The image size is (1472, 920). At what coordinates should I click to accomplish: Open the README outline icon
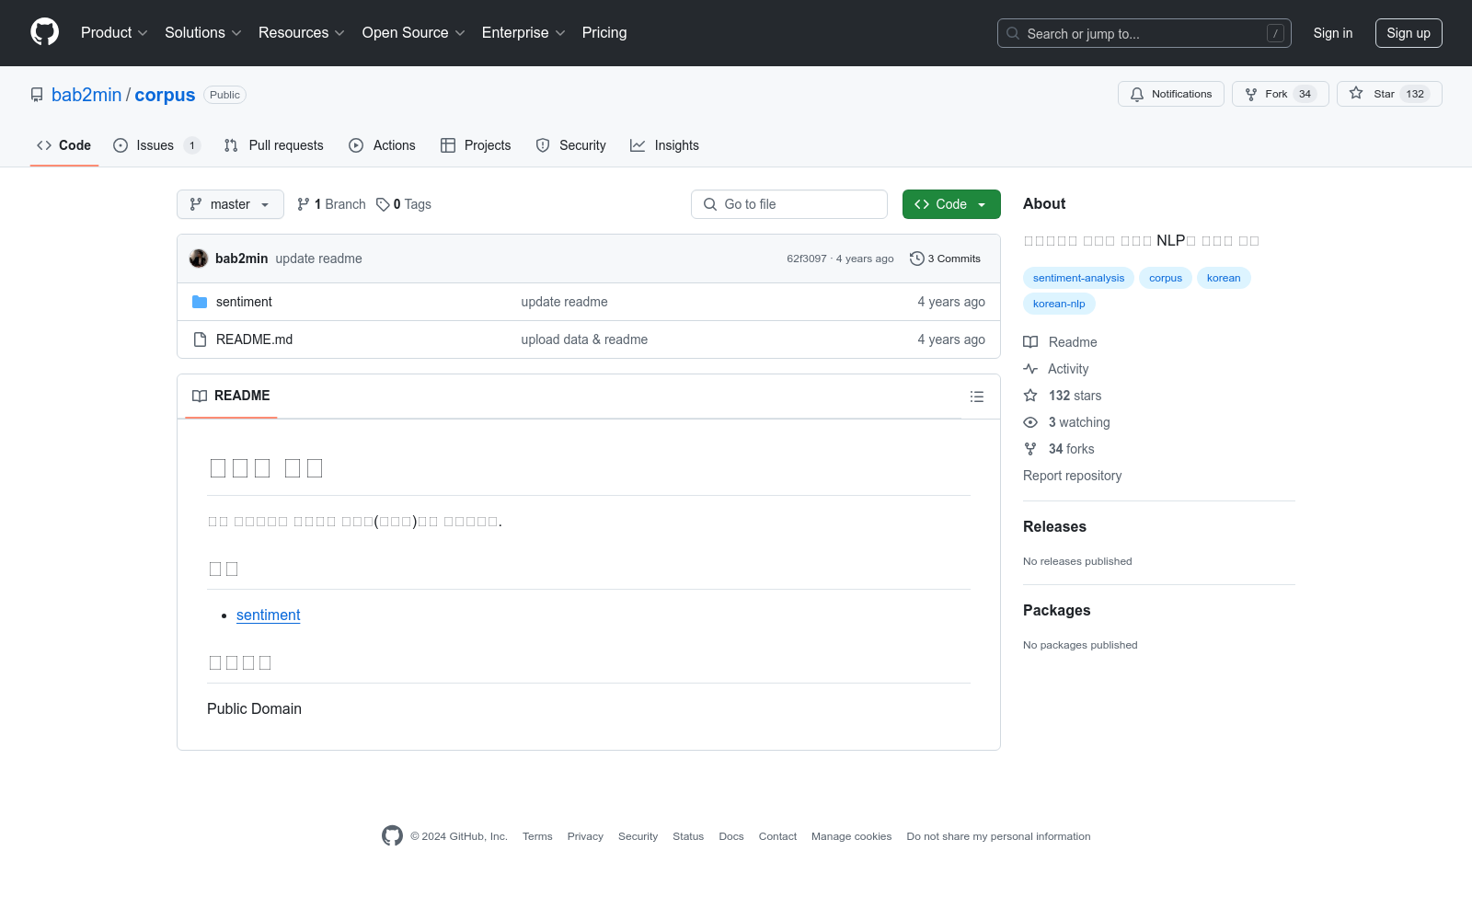977,397
